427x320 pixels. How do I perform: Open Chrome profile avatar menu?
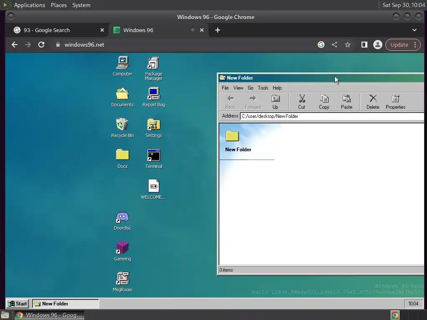click(378, 45)
